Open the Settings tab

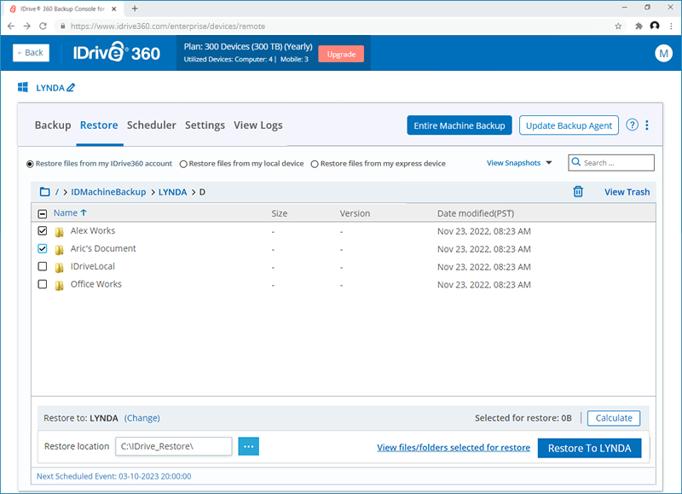click(x=205, y=125)
